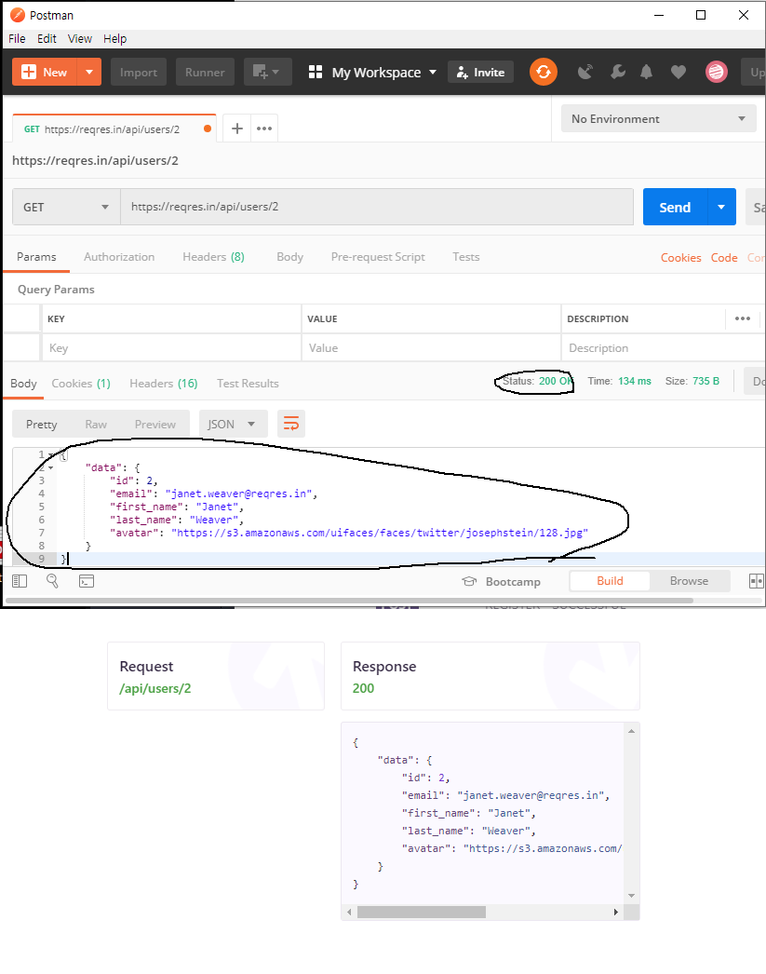Open settings wrench icon
The height and width of the screenshot is (974, 766).
pyautogui.click(x=618, y=72)
